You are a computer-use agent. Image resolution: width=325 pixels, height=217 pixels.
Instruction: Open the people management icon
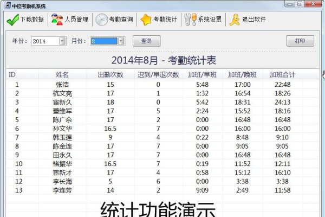pos(57,20)
